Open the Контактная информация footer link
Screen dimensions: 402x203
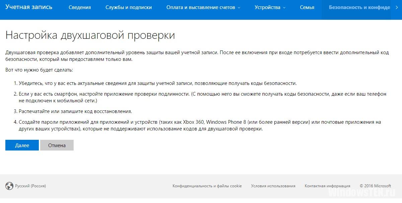click(327, 186)
